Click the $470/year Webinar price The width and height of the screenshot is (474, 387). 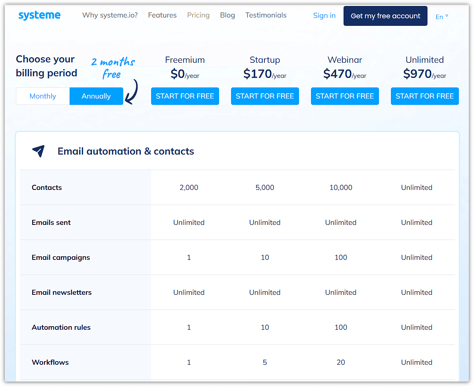[345, 74]
